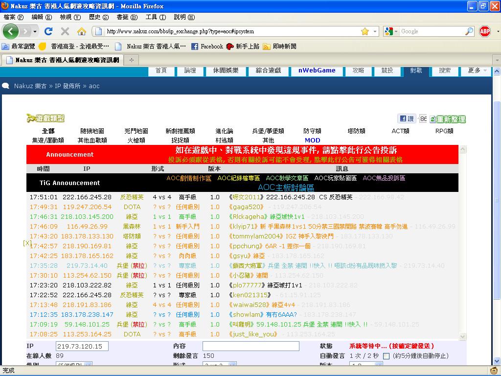501x376 pixels.
Task: Open the Facebook bookmark in bookmarks toolbar
Action: point(207,47)
